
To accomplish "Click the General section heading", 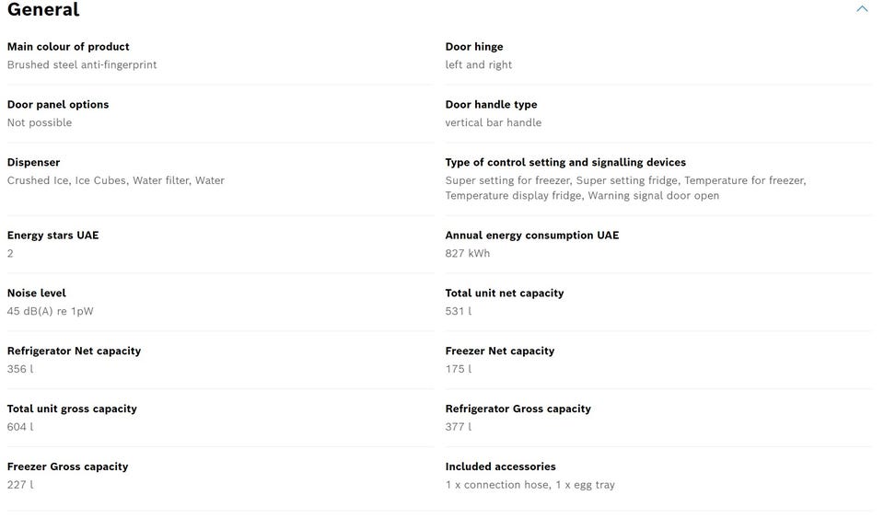I will [x=43, y=10].
